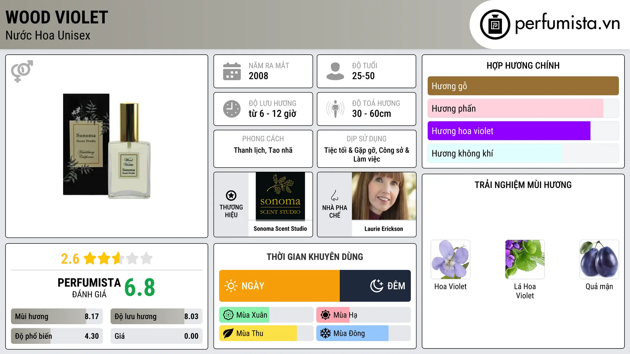This screenshot has width=630, height=354.
Task: Click the sillage icon beside Độ toả hương
Action: (x=335, y=109)
